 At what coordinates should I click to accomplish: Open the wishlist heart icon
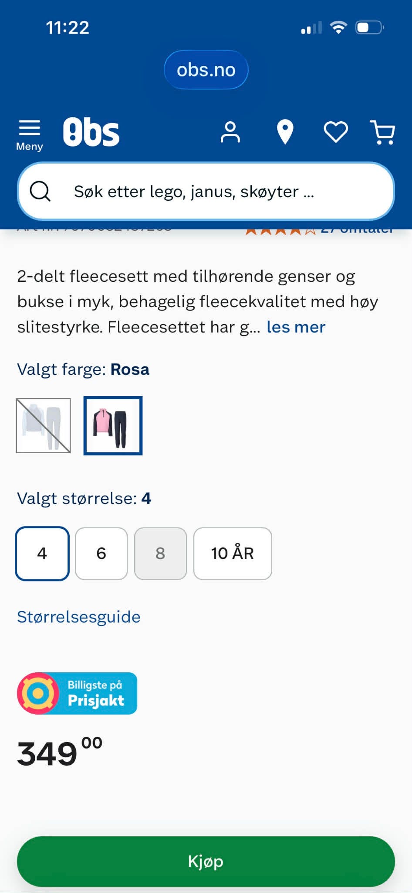click(x=336, y=132)
